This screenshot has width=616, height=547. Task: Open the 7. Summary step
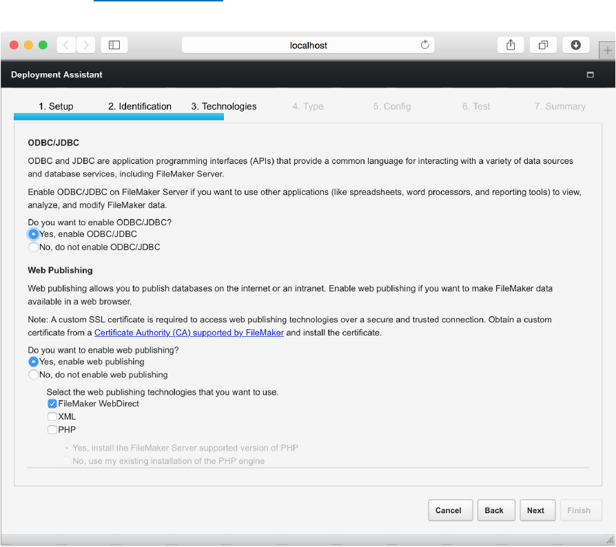pos(560,106)
